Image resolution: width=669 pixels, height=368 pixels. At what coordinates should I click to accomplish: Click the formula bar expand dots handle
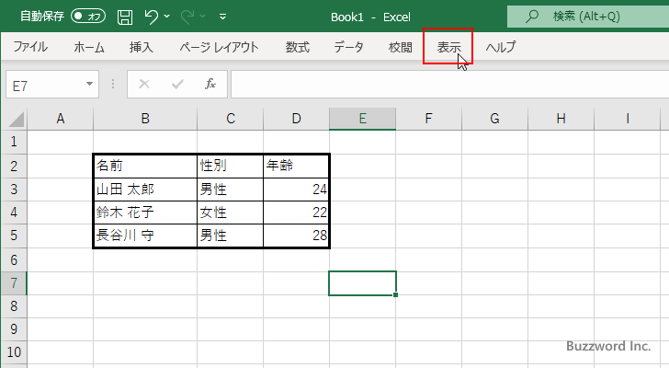point(113,84)
